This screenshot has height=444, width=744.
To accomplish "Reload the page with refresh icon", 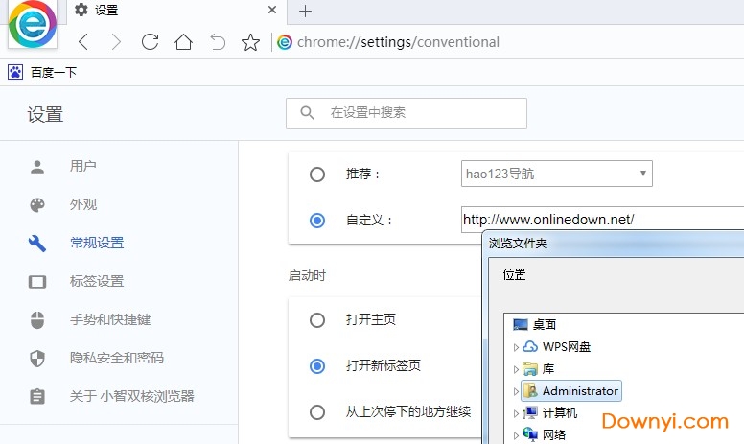I will 150,42.
